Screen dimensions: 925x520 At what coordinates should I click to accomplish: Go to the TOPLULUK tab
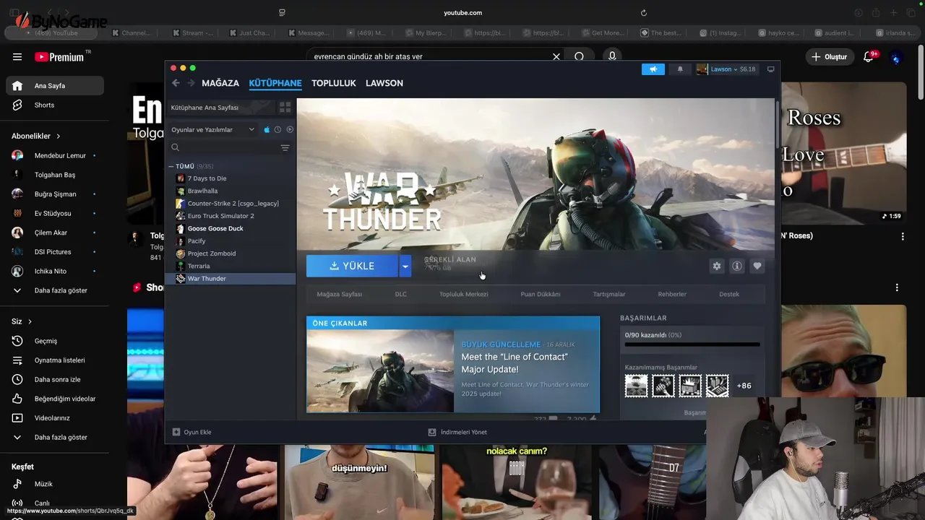tap(334, 83)
